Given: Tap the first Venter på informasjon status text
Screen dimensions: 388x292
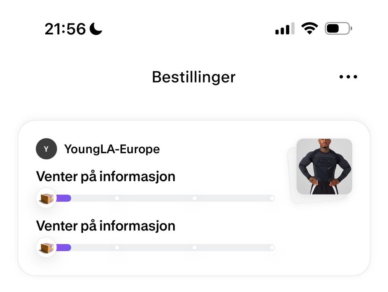Looking at the screenshot, I should click(106, 176).
